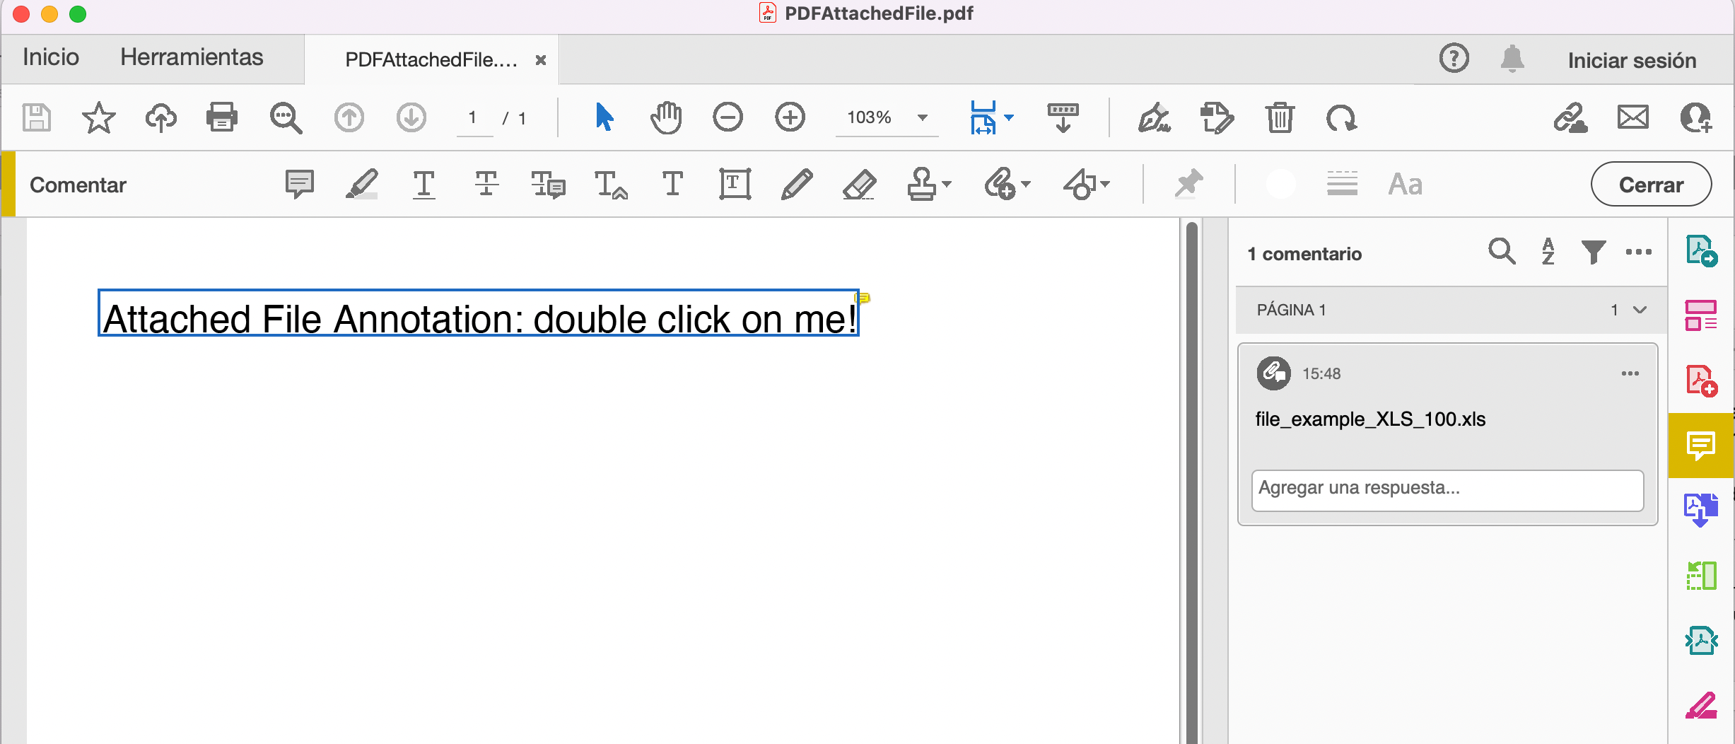Click the edit/highlight tag pencil icon
1735x744 pixels.
pos(1217,117)
